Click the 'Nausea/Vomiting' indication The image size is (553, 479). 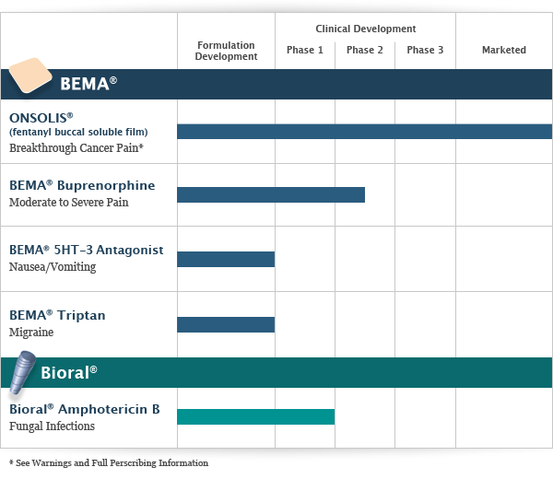53,267
